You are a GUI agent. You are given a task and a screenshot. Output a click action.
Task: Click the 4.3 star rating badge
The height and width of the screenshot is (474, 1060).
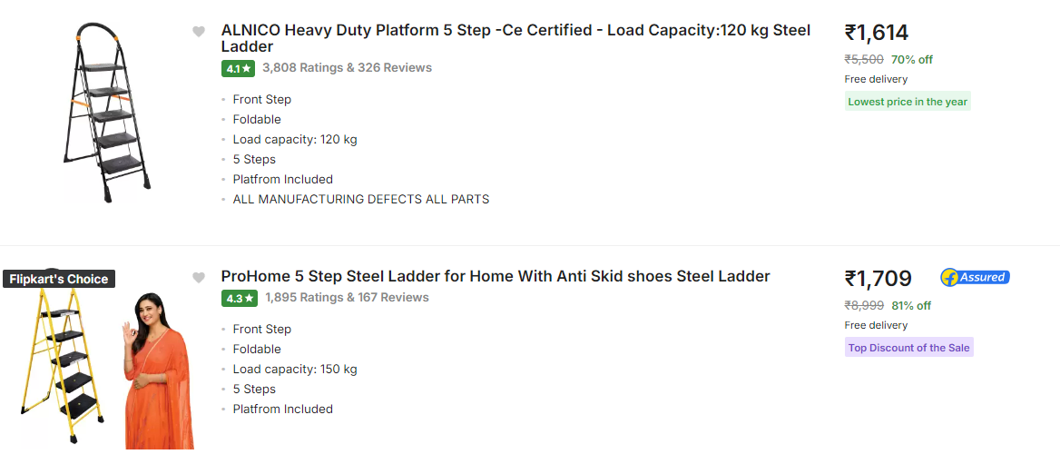(x=239, y=298)
